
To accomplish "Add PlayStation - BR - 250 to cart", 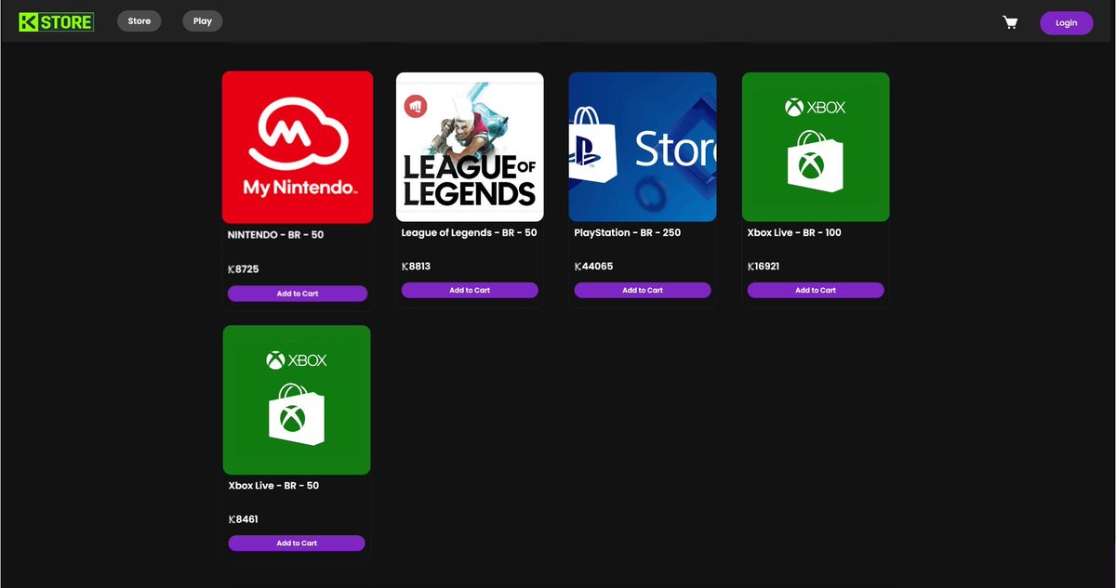I will (643, 290).
